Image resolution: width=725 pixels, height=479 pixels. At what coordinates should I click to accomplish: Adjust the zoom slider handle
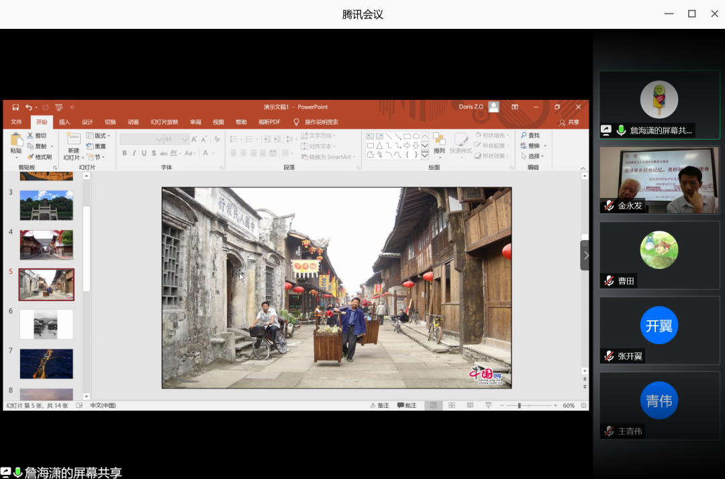[x=519, y=406]
